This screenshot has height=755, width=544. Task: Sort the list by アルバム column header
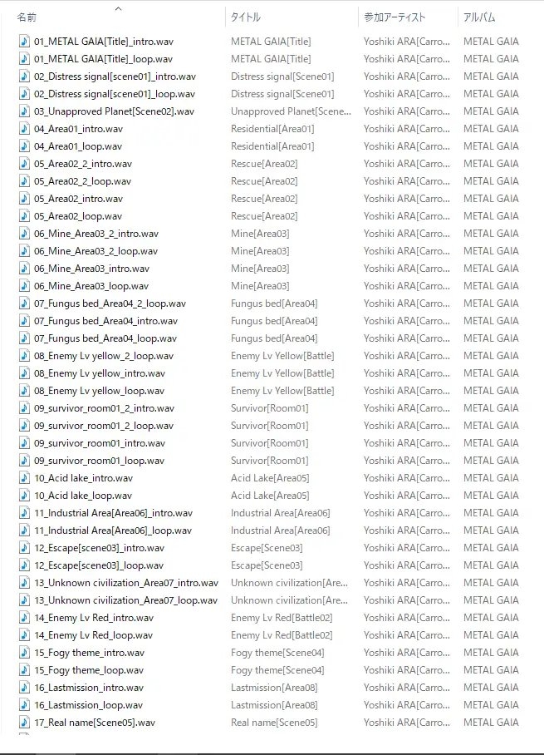coord(479,17)
